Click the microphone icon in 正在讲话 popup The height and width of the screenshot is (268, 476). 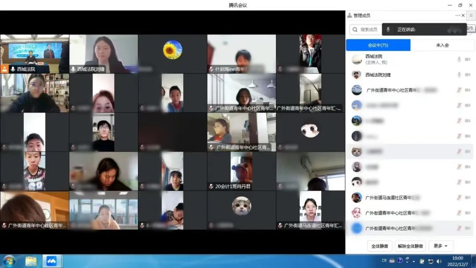pos(388,30)
